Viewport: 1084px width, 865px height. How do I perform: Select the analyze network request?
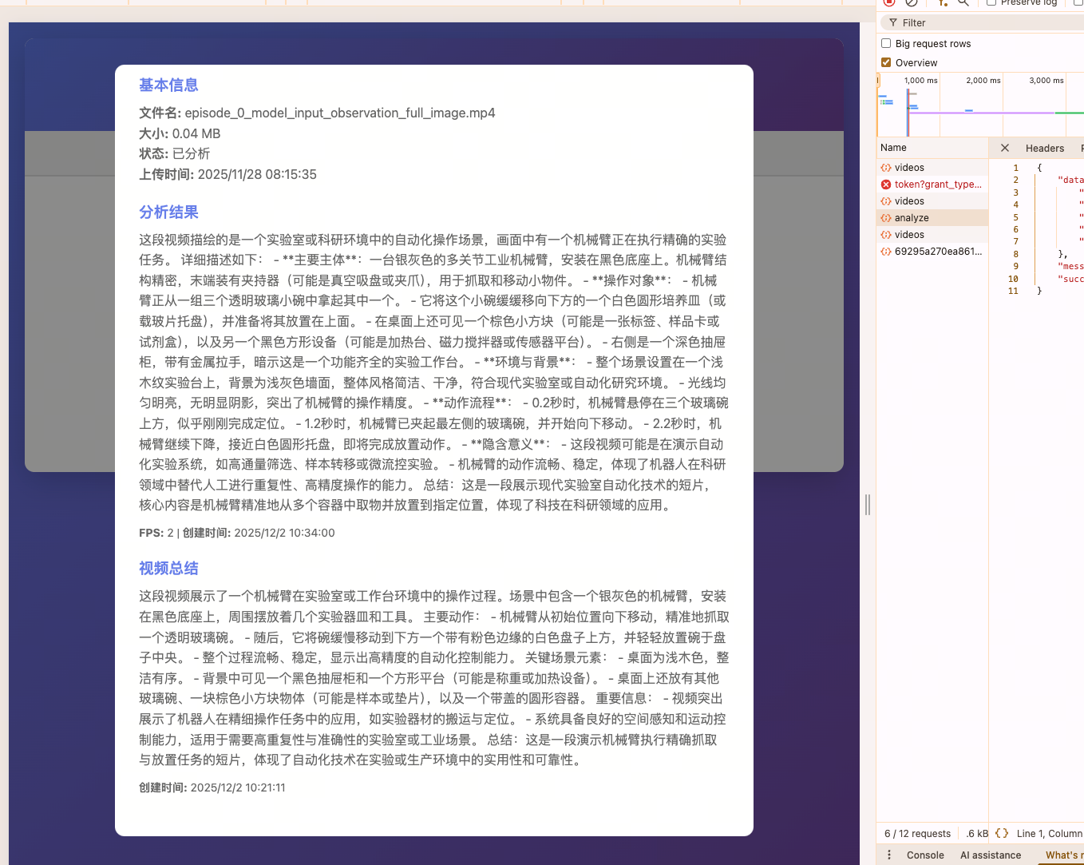912,218
